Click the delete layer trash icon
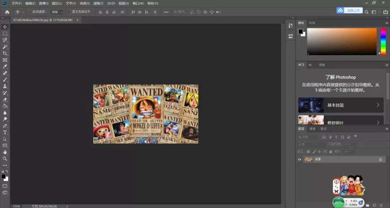This screenshot has width=390, height=208. coord(381,205)
